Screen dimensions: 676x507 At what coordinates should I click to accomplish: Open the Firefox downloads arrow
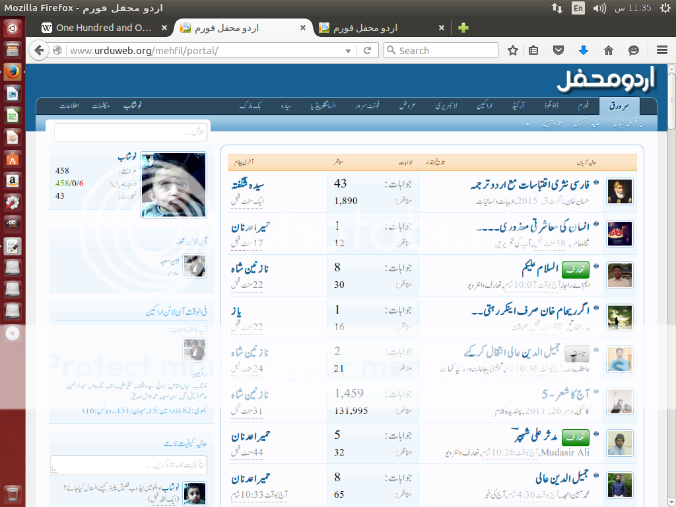click(584, 51)
